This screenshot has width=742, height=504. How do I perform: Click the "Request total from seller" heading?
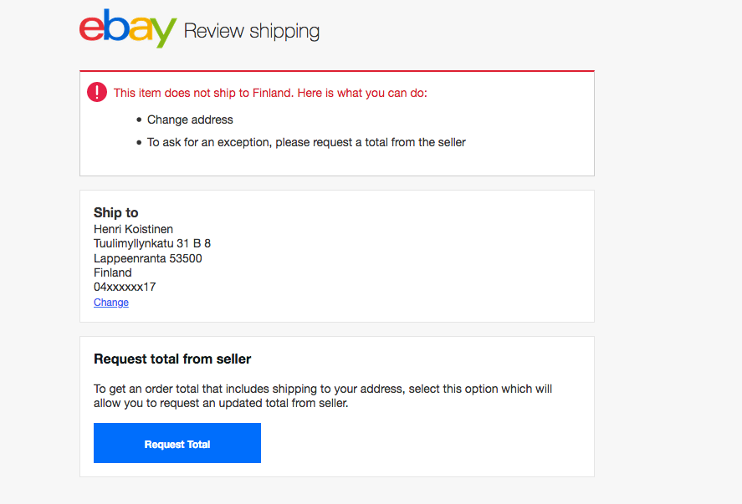point(172,359)
